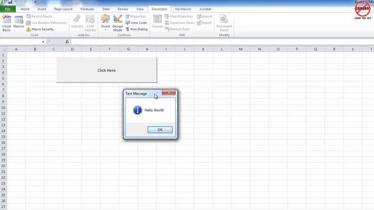
Task: Switch to the Data tab
Action: [106, 9]
